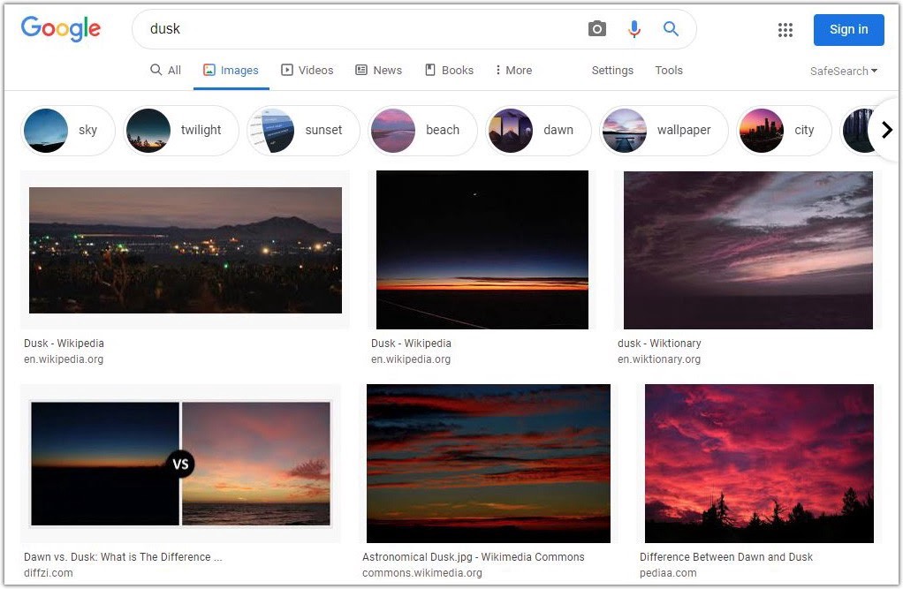This screenshot has width=903, height=589.
Task: Expand the SafeSearch dropdown
Action: 844,72
